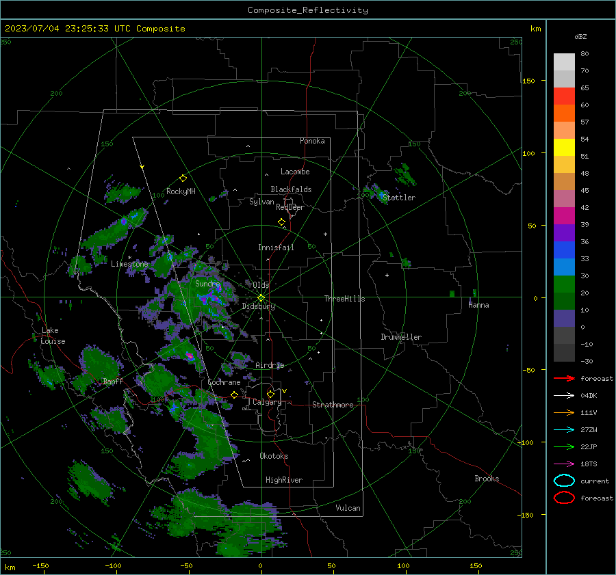Click the Stettler city label
This screenshot has width=616, height=575.
399,198
